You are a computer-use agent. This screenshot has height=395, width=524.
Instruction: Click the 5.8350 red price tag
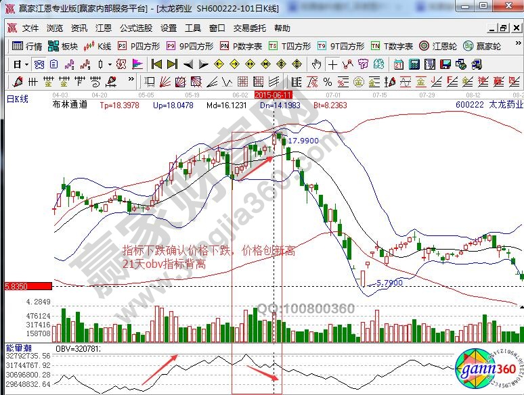(28, 286)
